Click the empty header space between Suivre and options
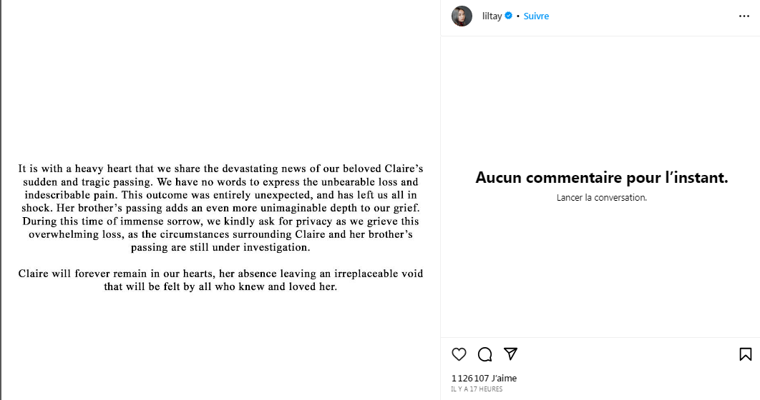Viewport: 760px width, 400px height. pyautogui.click(x=644, y=16)
